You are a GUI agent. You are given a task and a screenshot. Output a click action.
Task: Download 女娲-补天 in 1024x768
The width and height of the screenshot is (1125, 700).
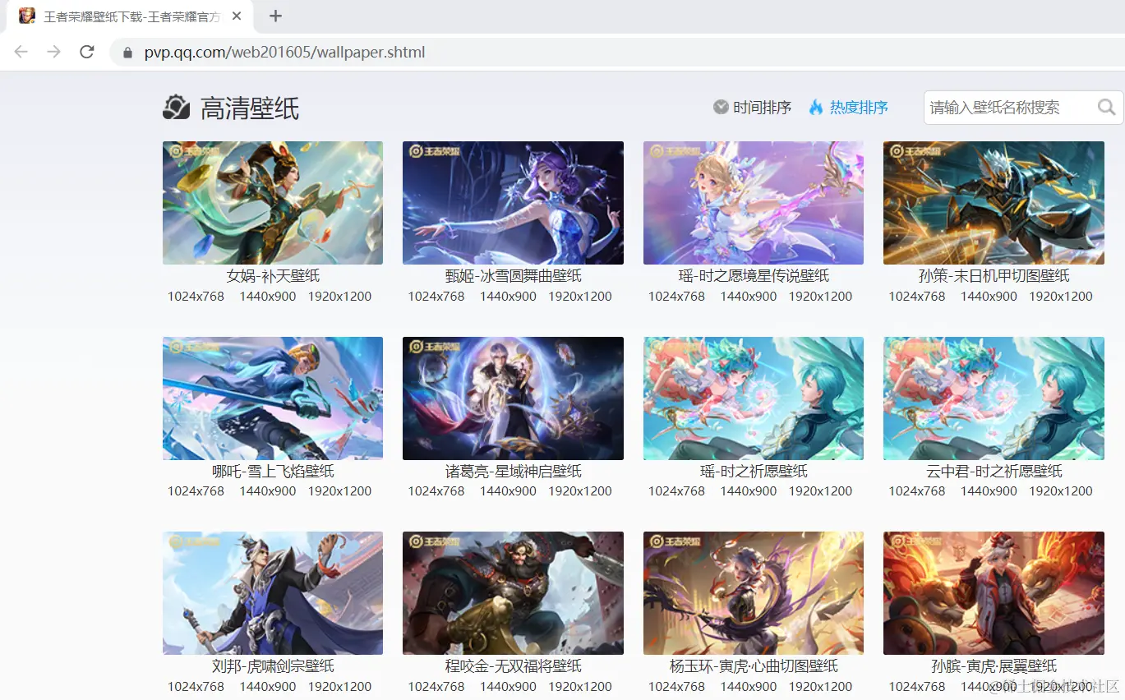(196, 297)
